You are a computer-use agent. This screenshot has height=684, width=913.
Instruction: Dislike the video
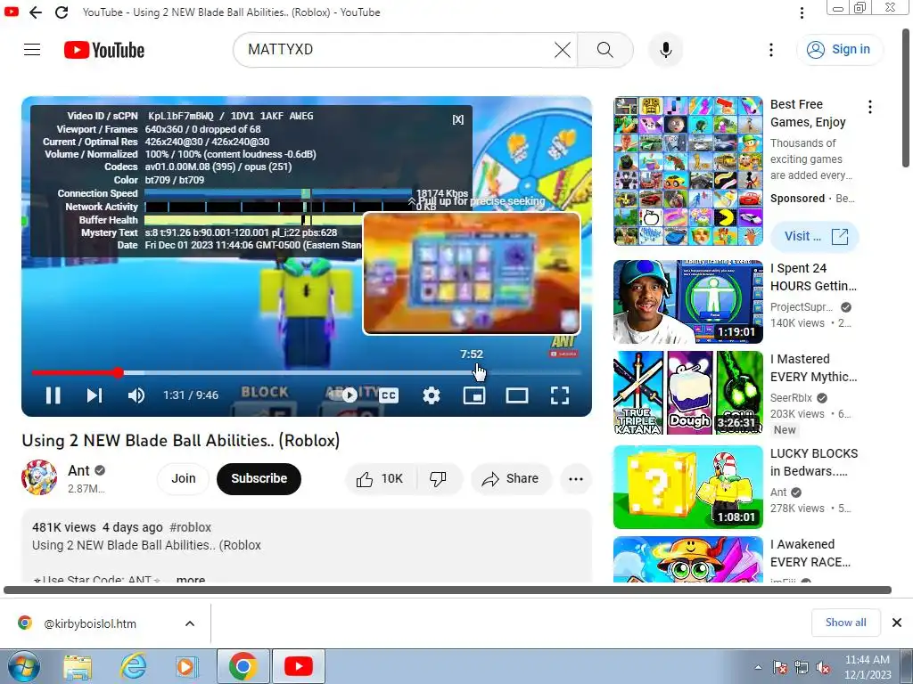click(439, 478)
